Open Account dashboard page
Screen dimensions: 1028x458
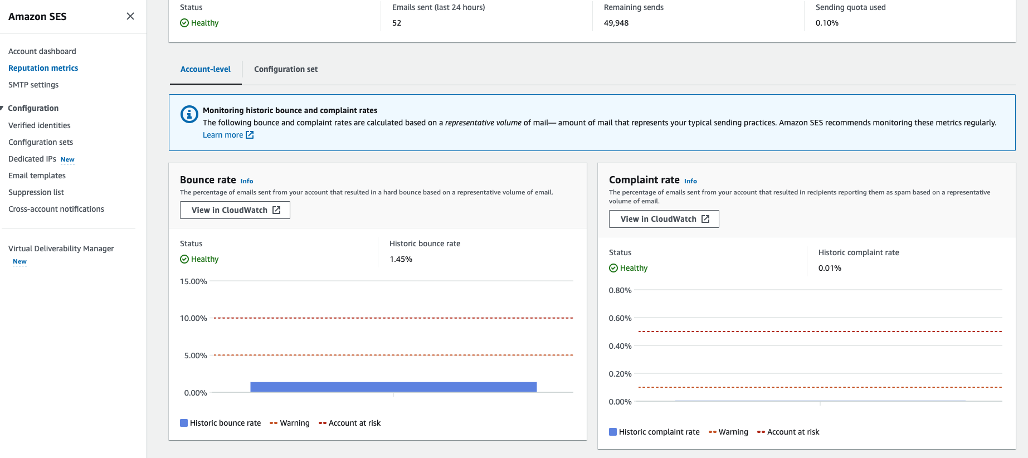[42, 51]
